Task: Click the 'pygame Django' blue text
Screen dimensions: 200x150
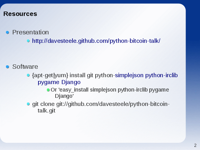Action: (x=59, y=82)
